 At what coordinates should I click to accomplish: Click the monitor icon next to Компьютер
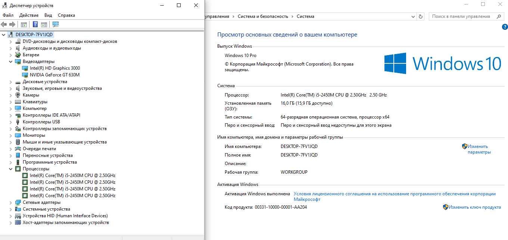(x=18, y=108)
